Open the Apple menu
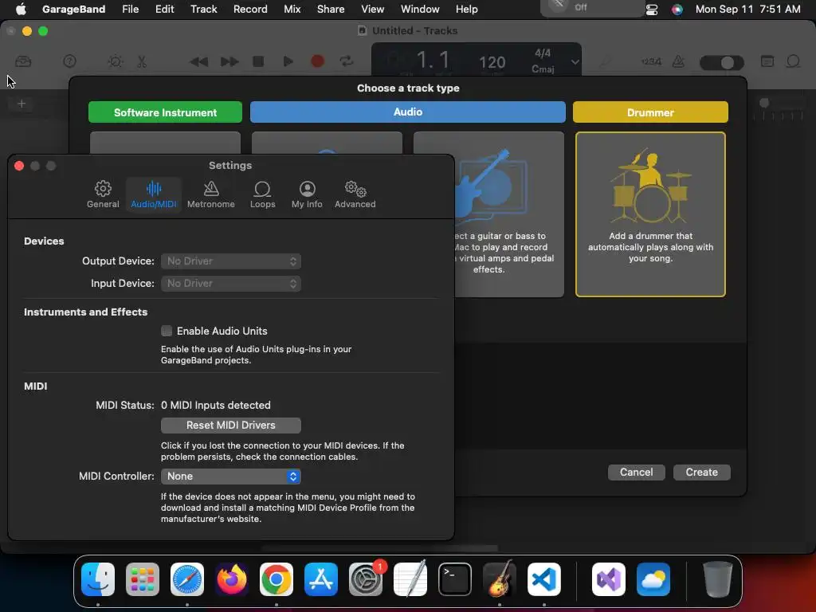816x612 pixels. click(21, 9)
